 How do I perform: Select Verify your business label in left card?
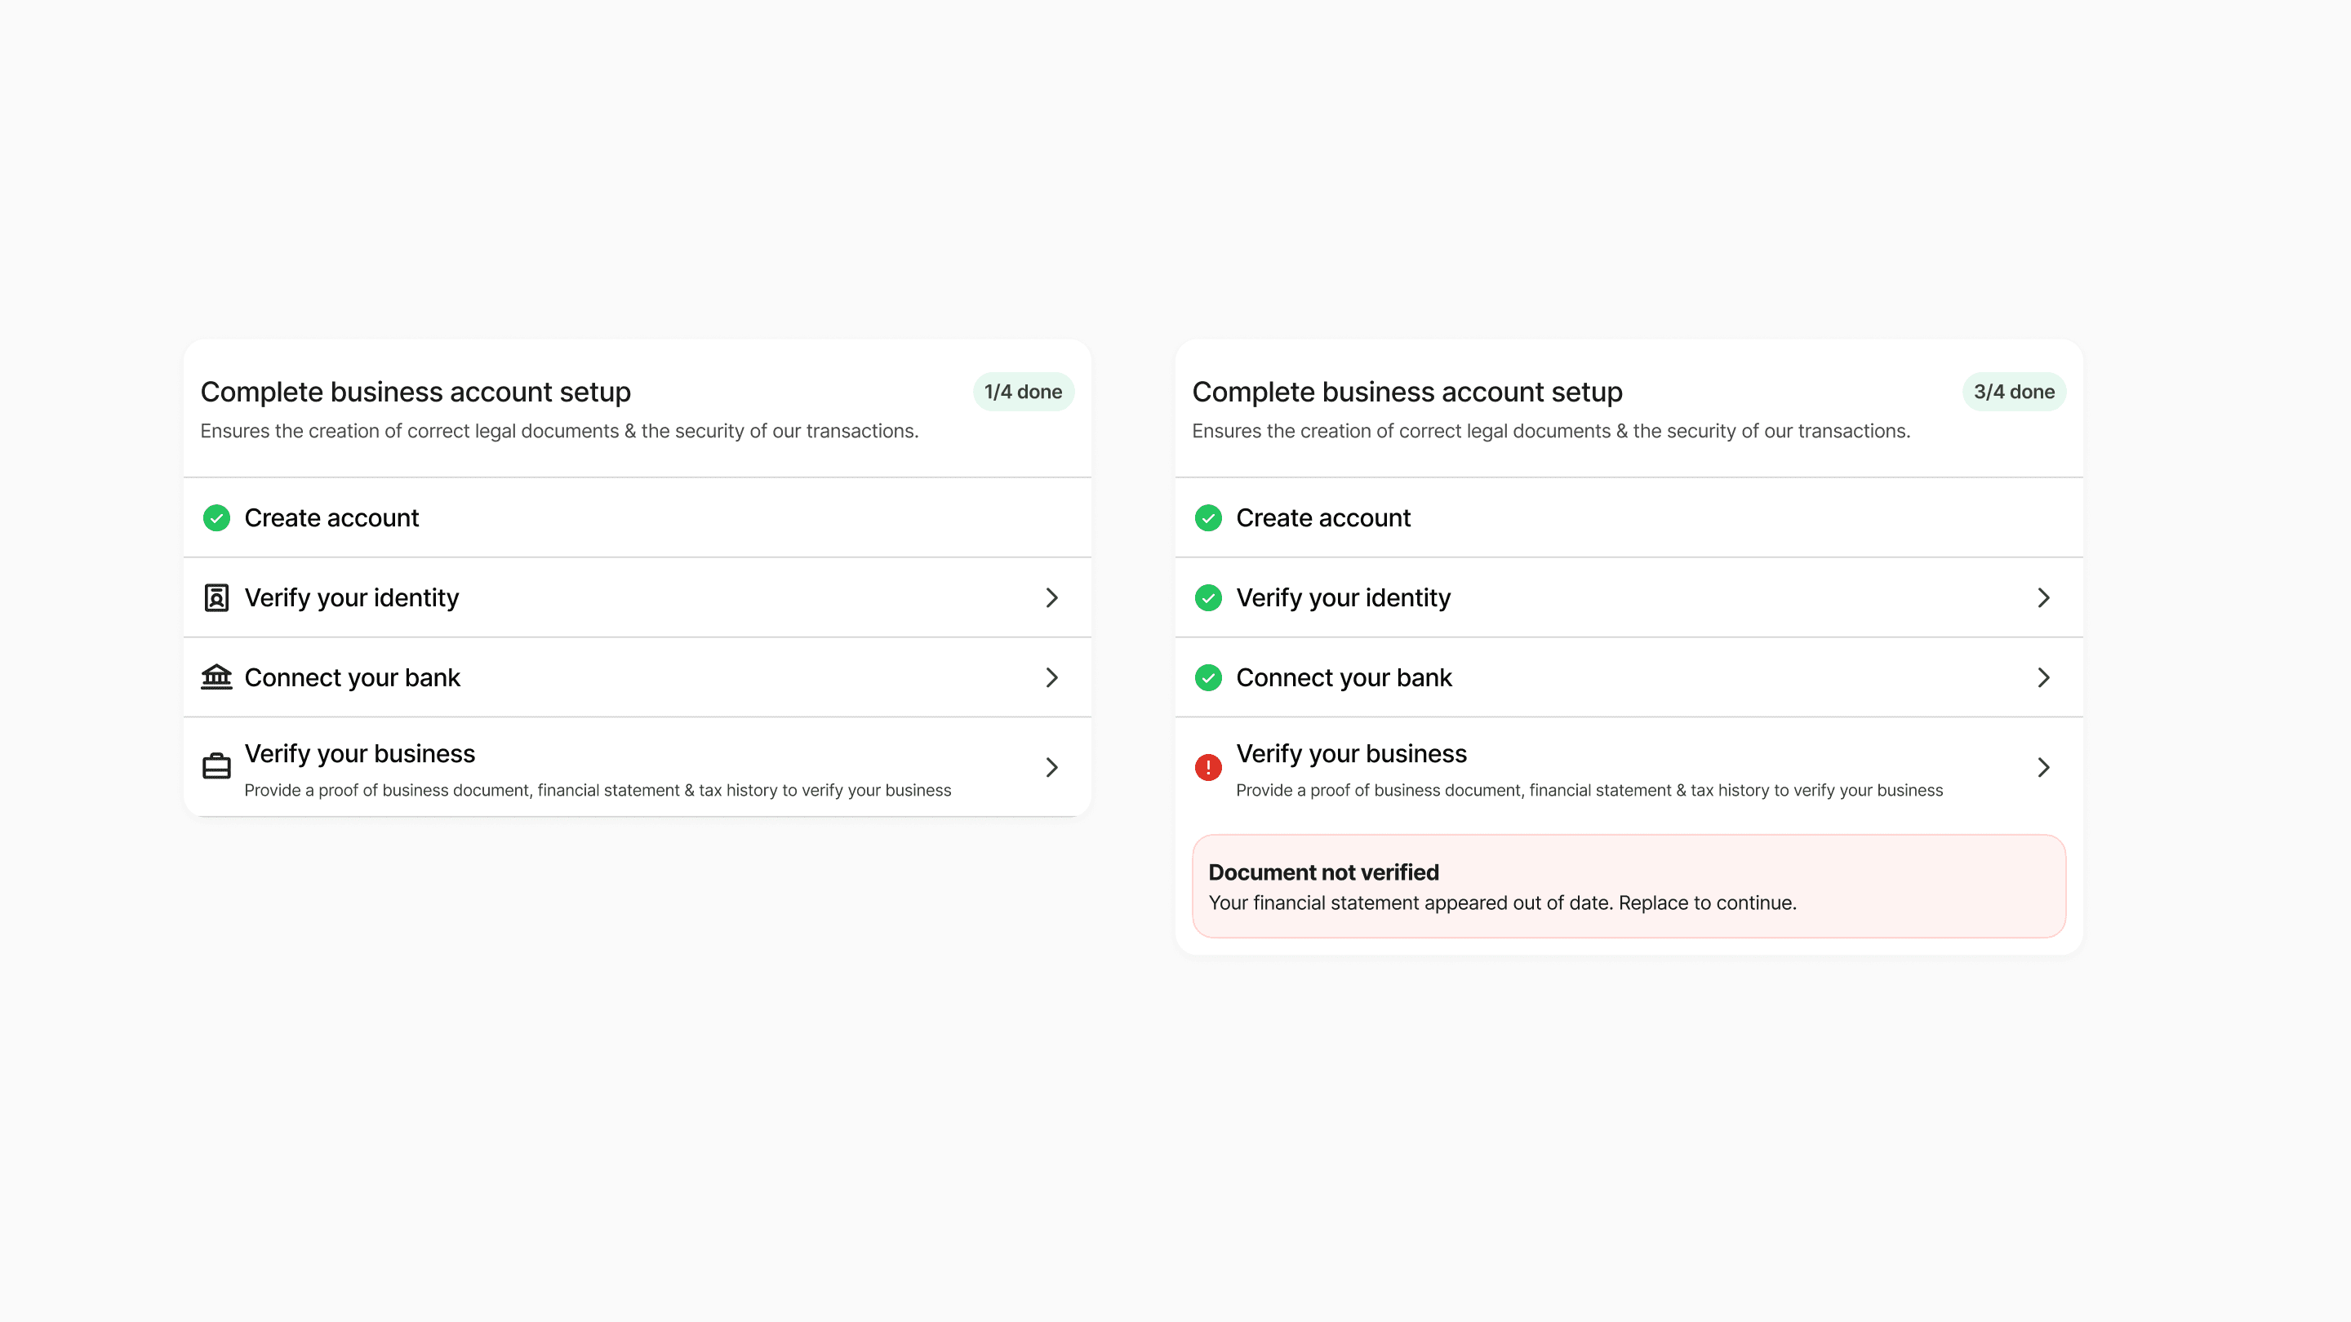pyautogui.click(x=359, y=753)
